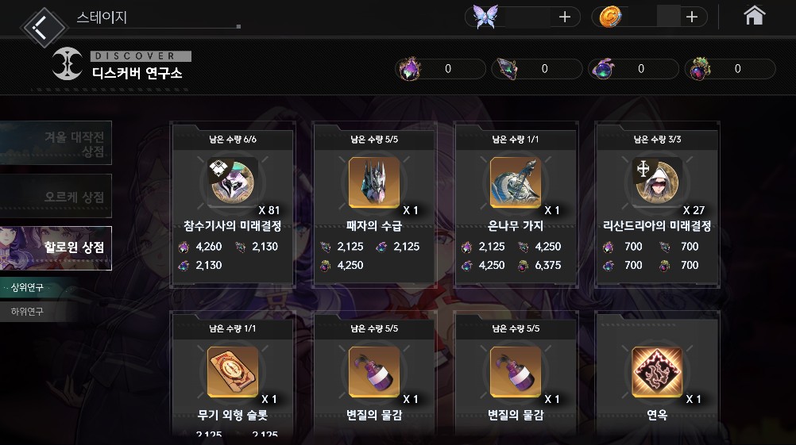The image size is (796, 445).
Task: Open the 겨울 대작전 상점 tab
Action: 56,143
